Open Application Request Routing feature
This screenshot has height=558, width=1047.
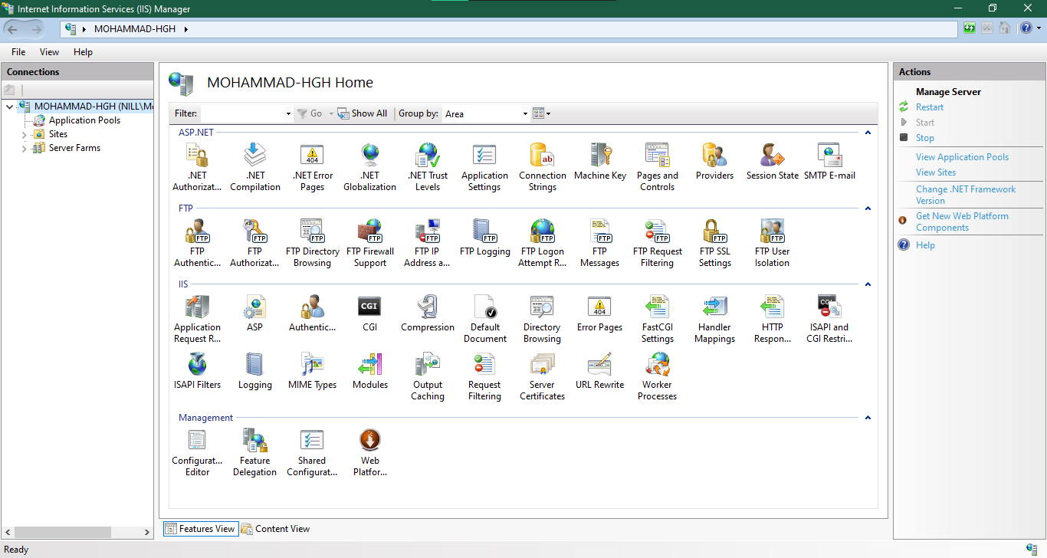tap(198, 319)
